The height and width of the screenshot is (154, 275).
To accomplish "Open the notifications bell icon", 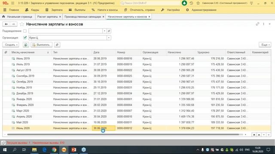I will point(184,3).
